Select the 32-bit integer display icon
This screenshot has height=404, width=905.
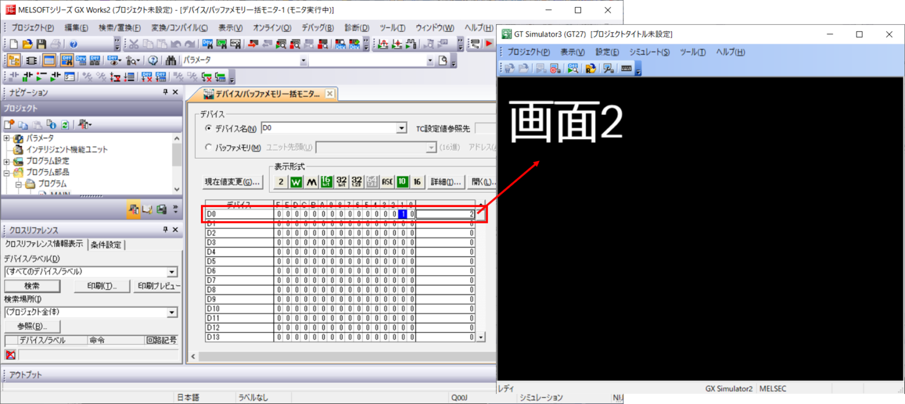click(x=341, y=182)
